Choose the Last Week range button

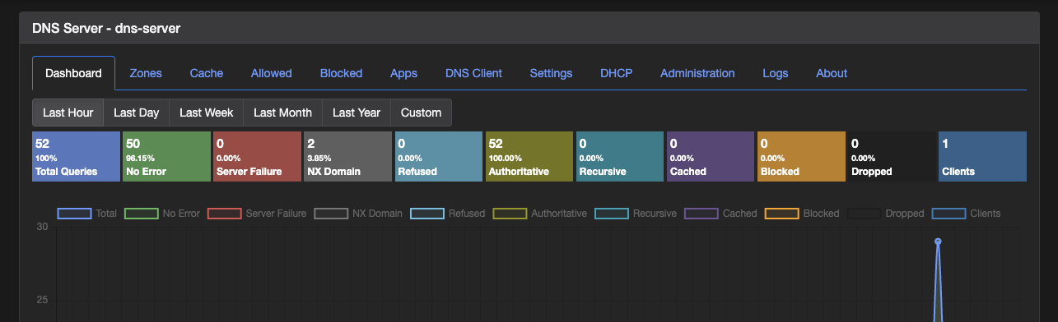(207, 113)
